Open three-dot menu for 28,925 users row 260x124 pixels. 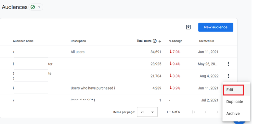pyautogui.click(x=228, y=64)
